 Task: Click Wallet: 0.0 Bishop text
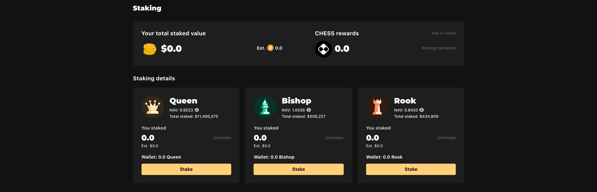click(x=274, y=157)
